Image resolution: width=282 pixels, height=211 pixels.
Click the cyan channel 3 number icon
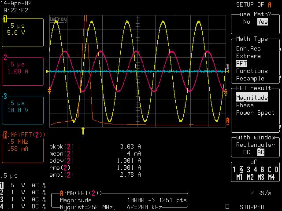[x=5, y=96]
